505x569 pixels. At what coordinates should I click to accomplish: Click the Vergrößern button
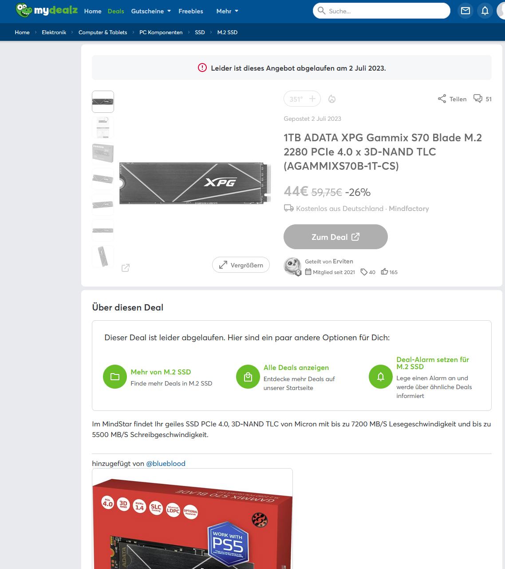click(241, 265)
